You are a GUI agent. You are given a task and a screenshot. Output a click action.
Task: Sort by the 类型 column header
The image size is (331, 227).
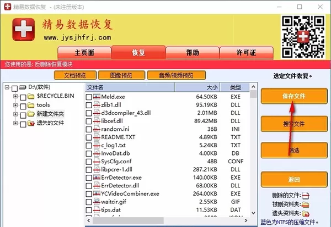click(234, 87)
